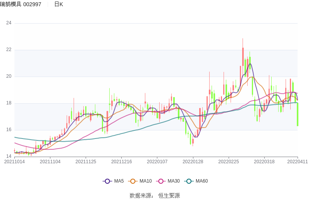Open the 恒生聚源 data source text
The width and height of the screenshot is (310, 200).
click(169, 196)
